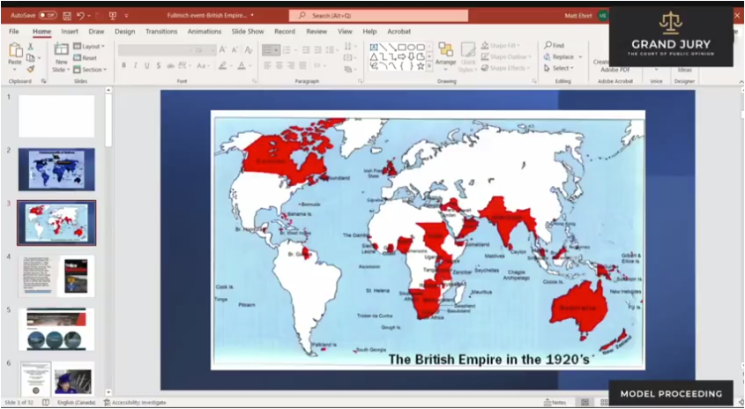Toggle Italic formatting

click(x=136, y=65)
